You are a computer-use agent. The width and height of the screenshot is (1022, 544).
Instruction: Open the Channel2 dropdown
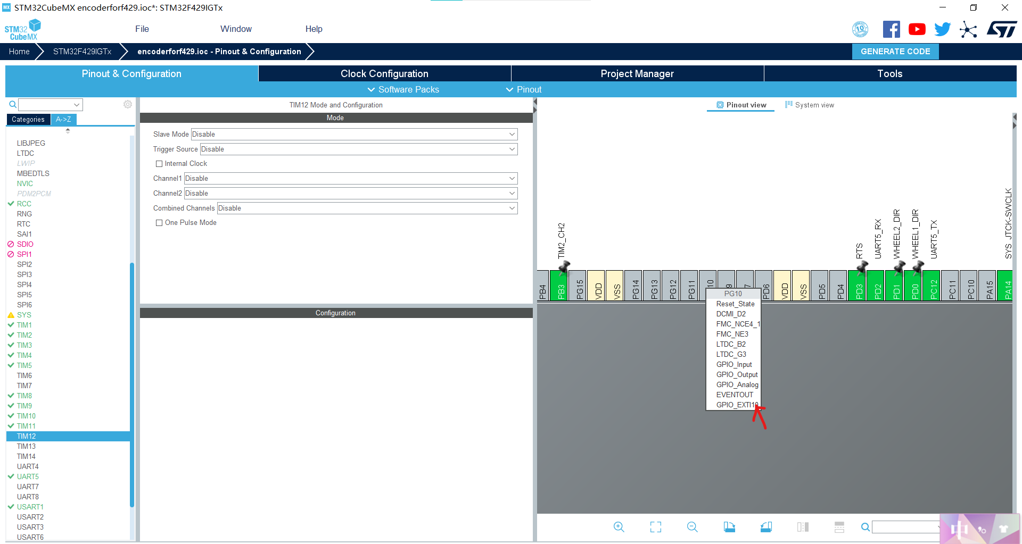pyautogui.click(x=351, y=193)
